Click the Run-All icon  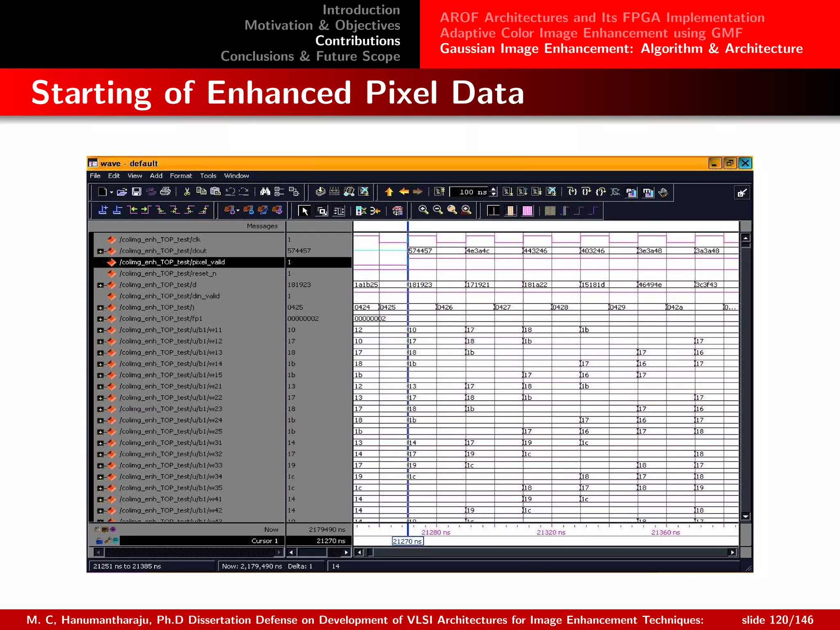(536, 192)
